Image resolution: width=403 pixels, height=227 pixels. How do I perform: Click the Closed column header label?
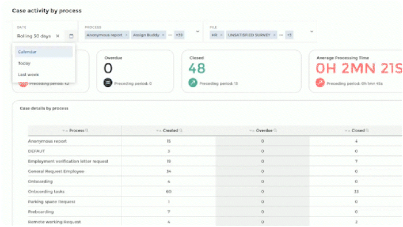pyautogui.click(x=358, y=131)
